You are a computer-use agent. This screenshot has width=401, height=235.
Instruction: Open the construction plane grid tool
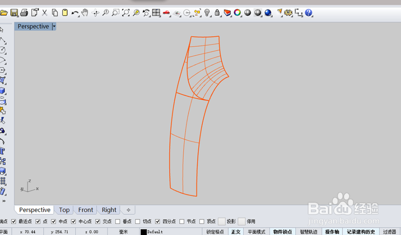pyautogui.click(x=177, y=13)
